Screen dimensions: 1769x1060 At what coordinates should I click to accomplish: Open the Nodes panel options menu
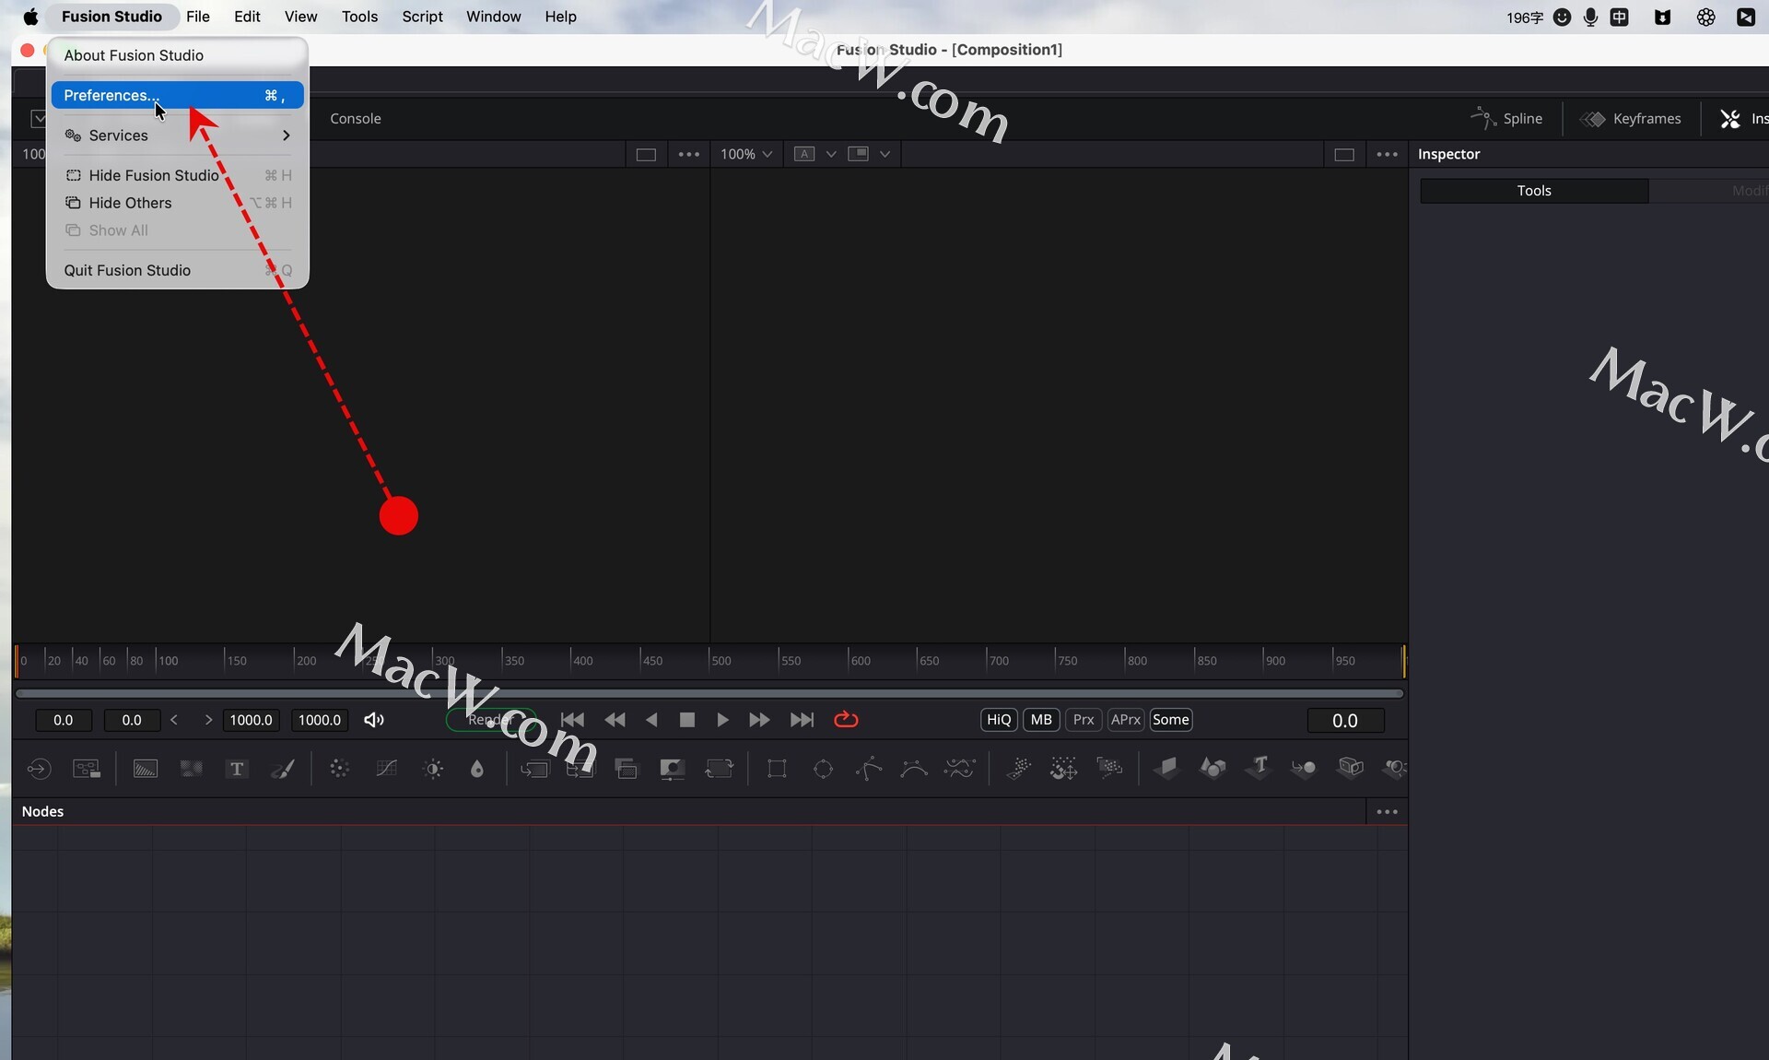pos(1387,812)
